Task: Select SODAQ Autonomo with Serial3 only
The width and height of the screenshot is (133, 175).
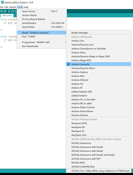Action: [99, 151]
